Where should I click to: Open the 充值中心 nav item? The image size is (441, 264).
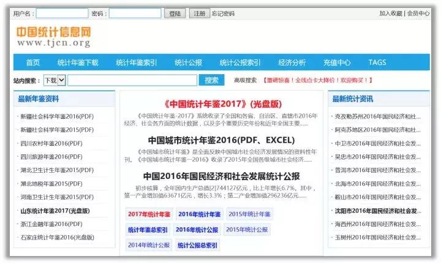coord(337,62)
